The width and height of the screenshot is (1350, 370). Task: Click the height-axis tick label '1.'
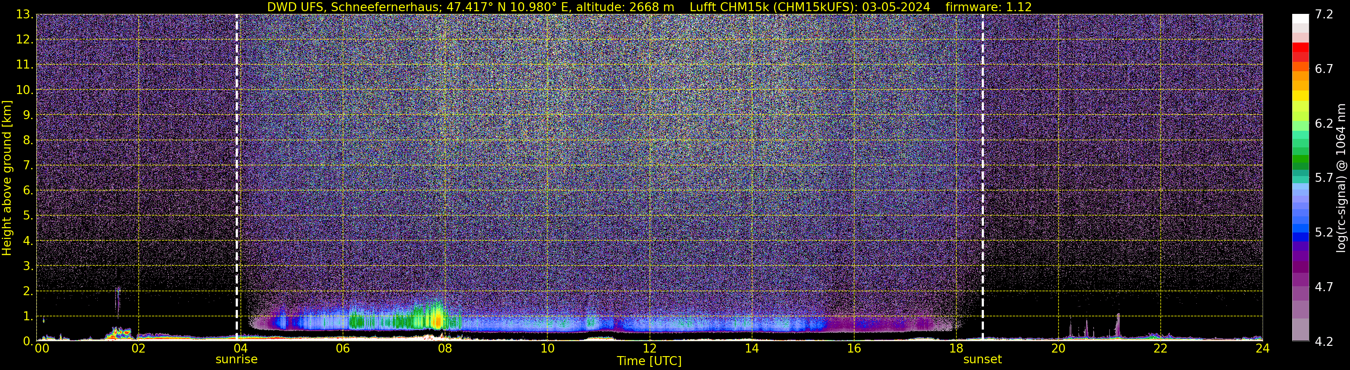[x=27, y=316]
